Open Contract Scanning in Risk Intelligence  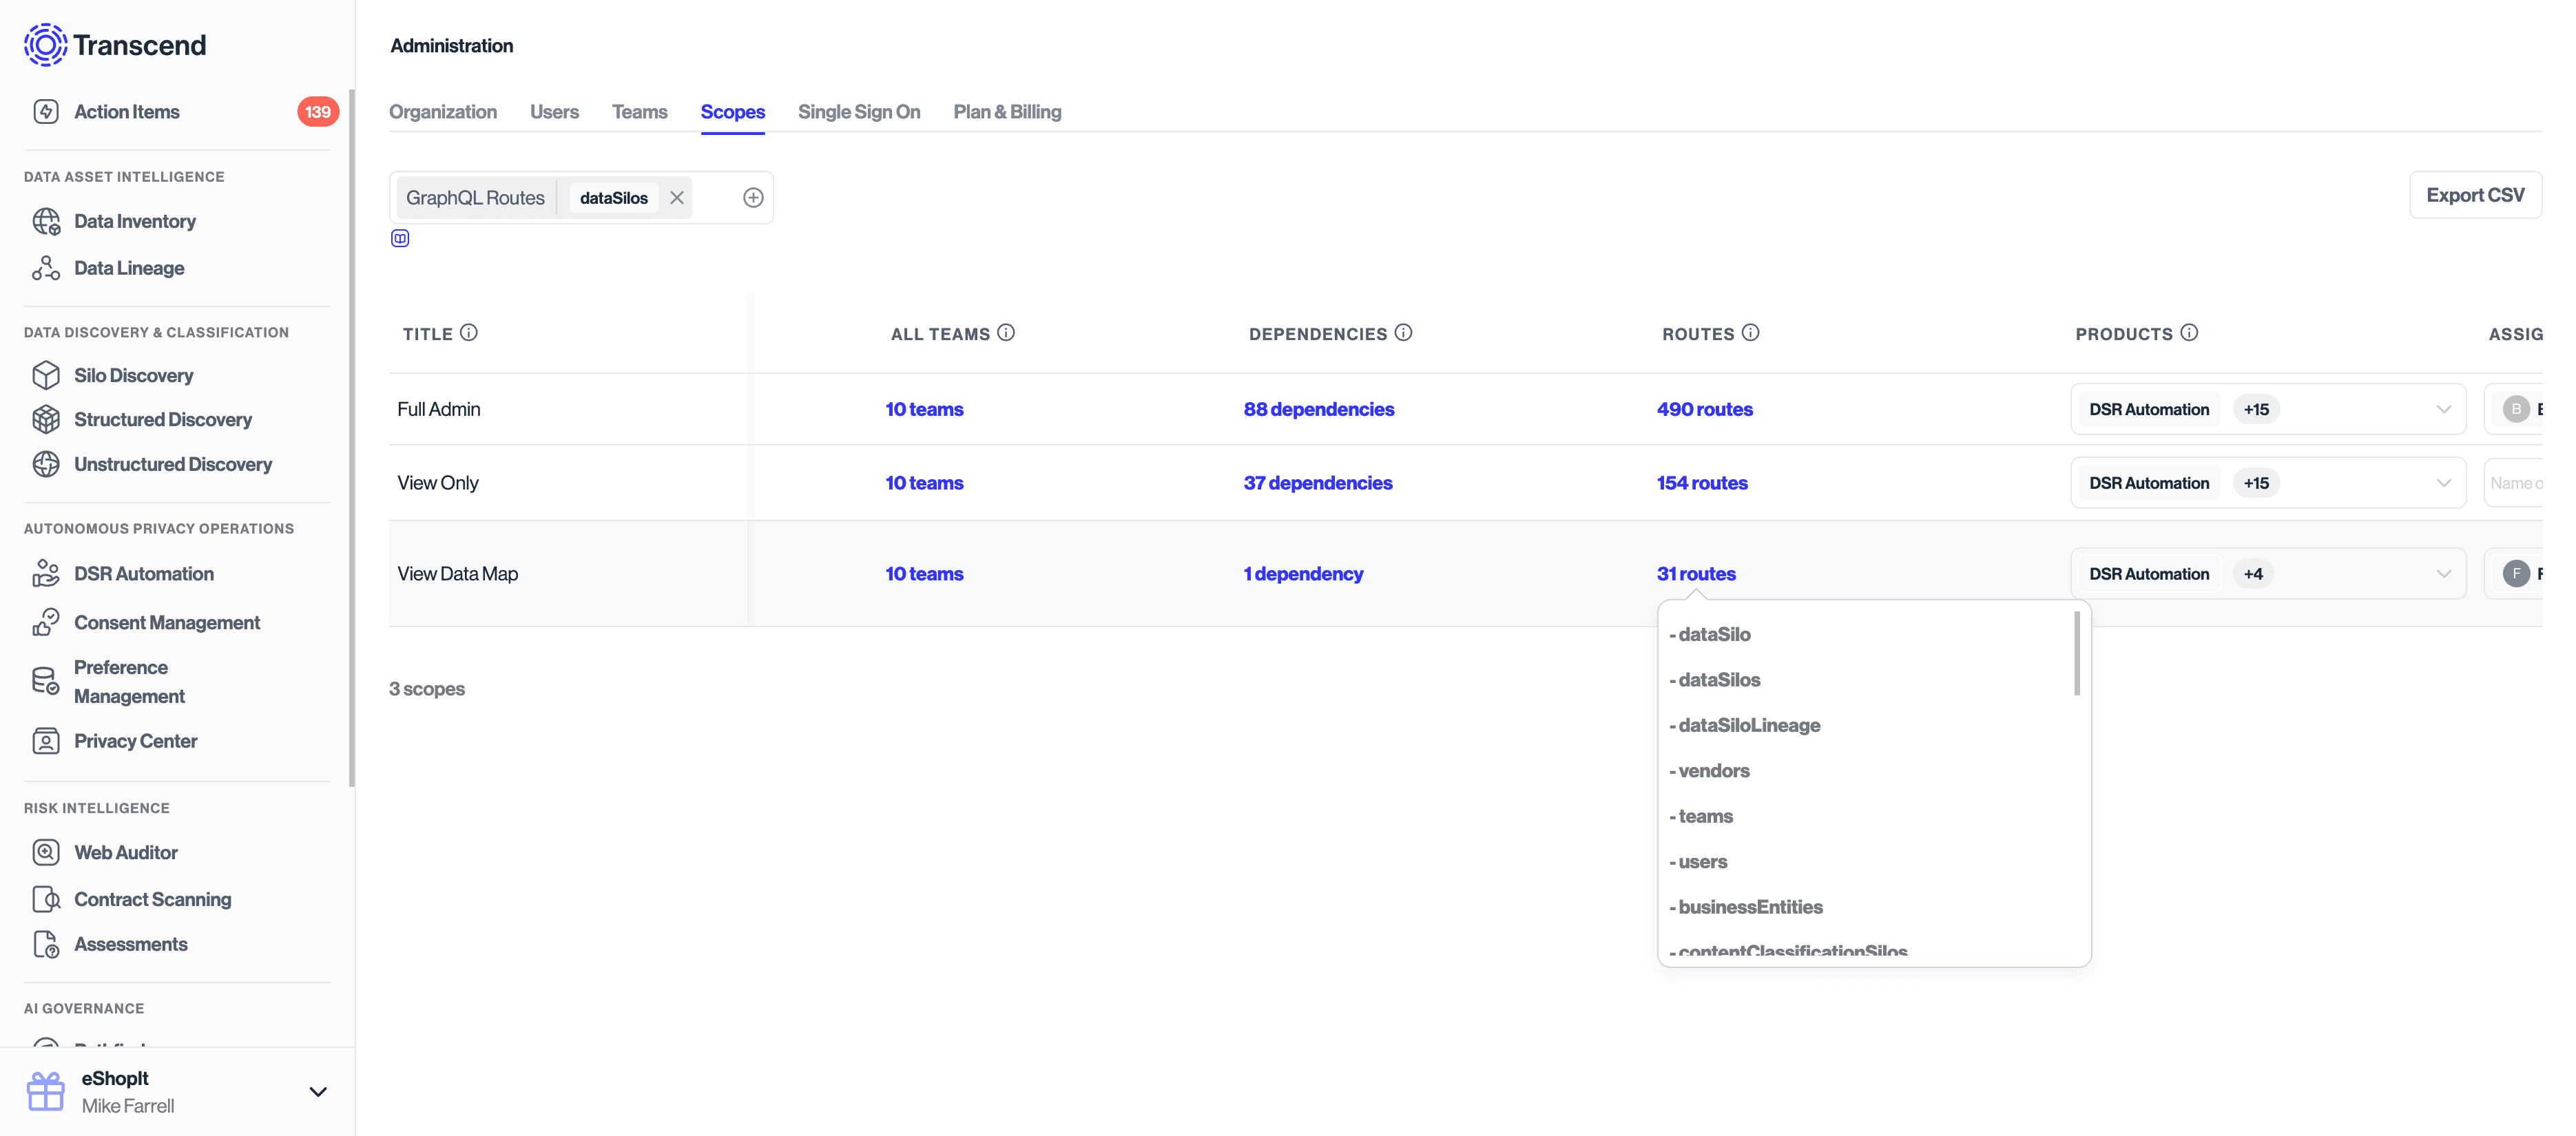coord(152,899)
